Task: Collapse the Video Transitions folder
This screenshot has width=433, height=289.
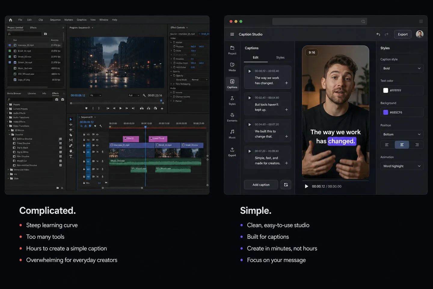Action: pyautogui.click(x=8, y=126)
